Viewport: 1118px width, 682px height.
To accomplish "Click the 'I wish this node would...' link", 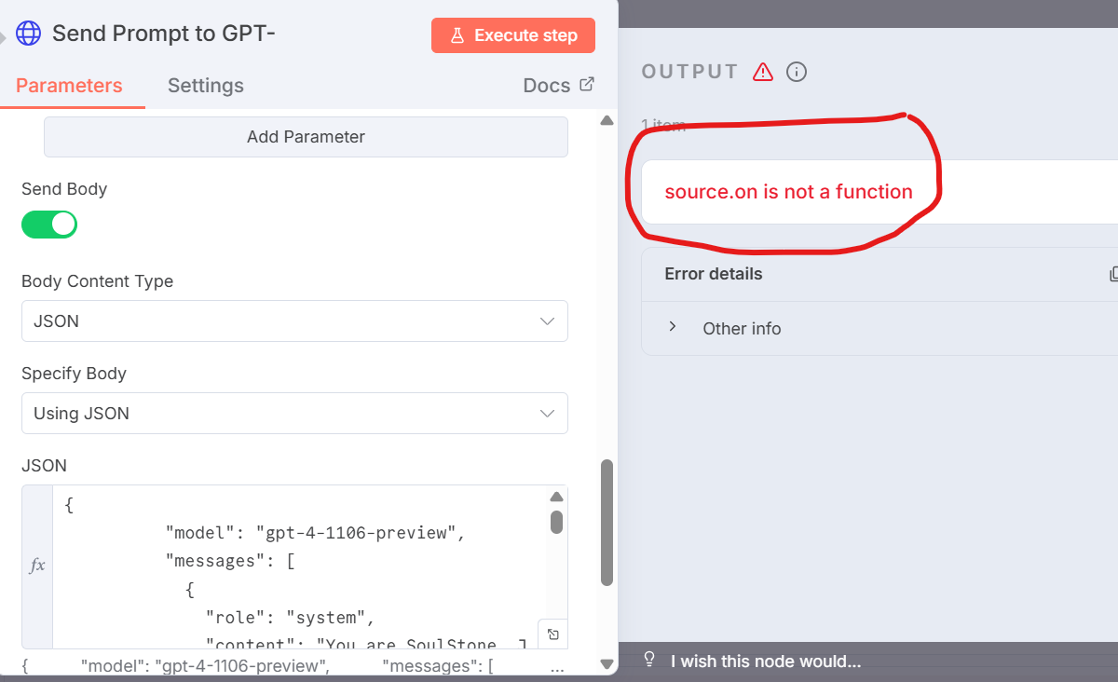I will tap(765, 662).
